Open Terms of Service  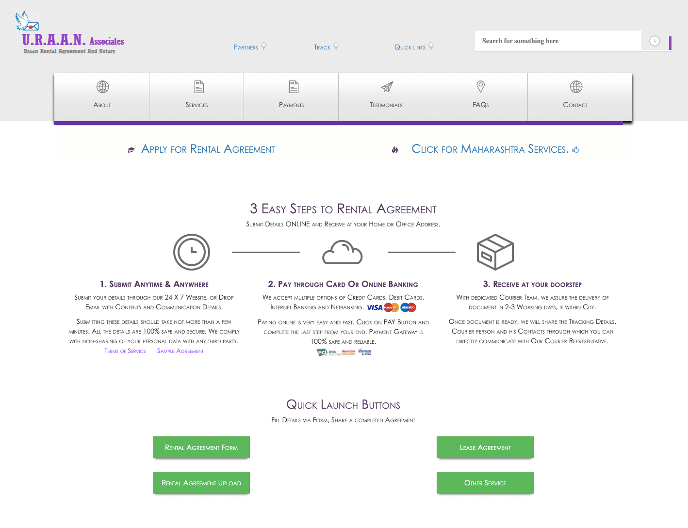tap(125, 351)
